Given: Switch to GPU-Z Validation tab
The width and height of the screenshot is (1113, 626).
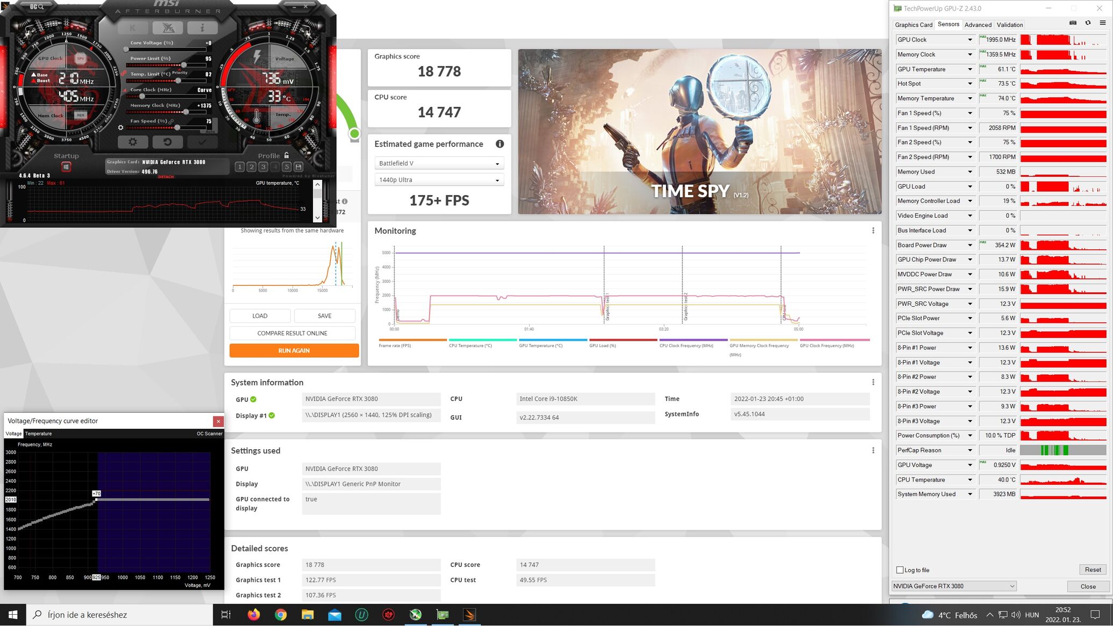Looking at the screenshot, I should point(1009,25).
